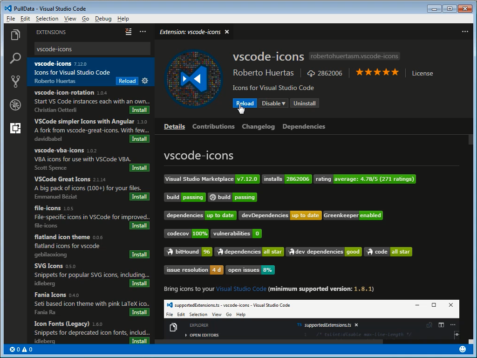The image size is (477, 358).
Task: Install vscode-vba-icons extension
Action: (x=139, y=168)
